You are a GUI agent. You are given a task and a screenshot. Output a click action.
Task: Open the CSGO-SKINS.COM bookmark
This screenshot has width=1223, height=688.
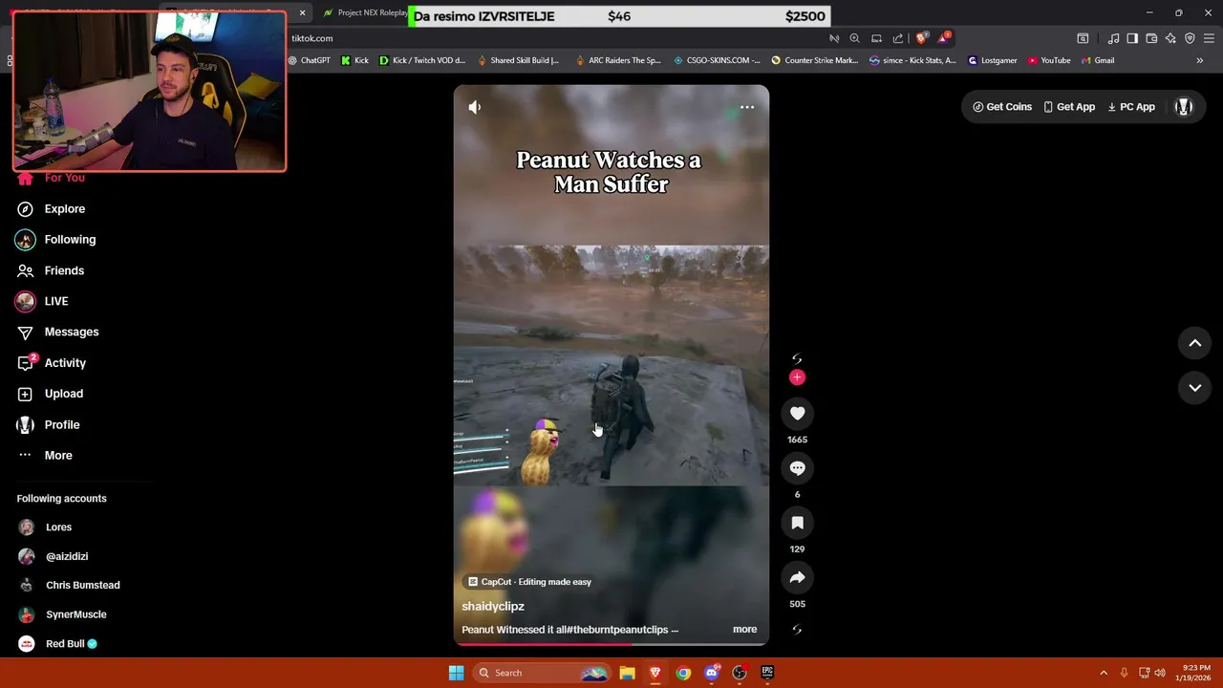pyautogui.click(x=717, y=60)
